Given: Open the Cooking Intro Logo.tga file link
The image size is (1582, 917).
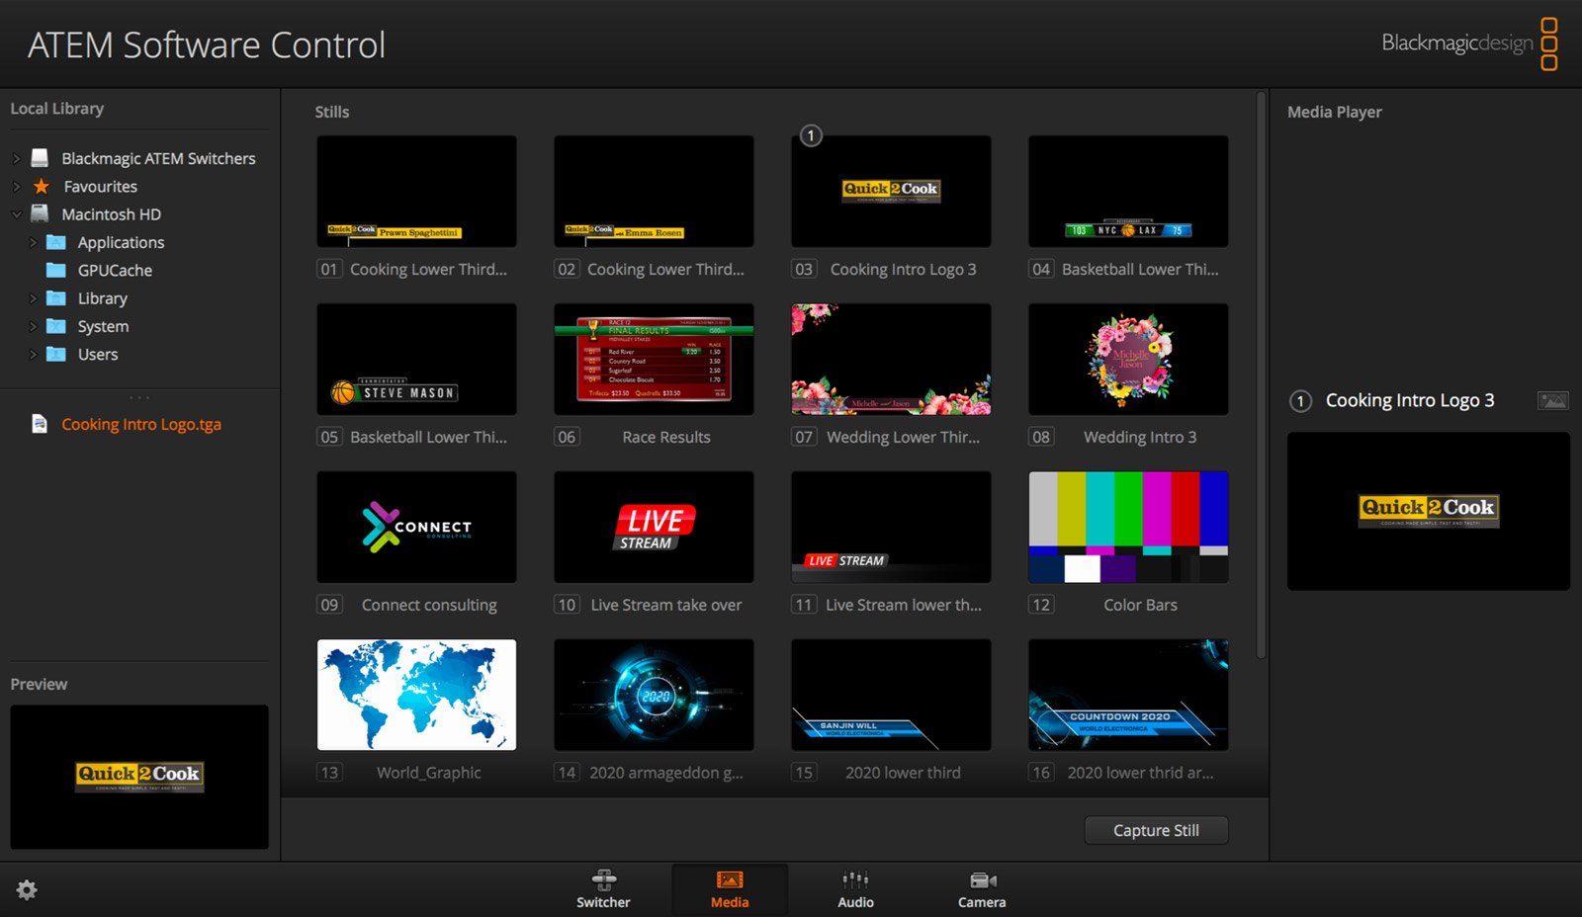Looking at the screenshot, I should click(x=140, y=423).
